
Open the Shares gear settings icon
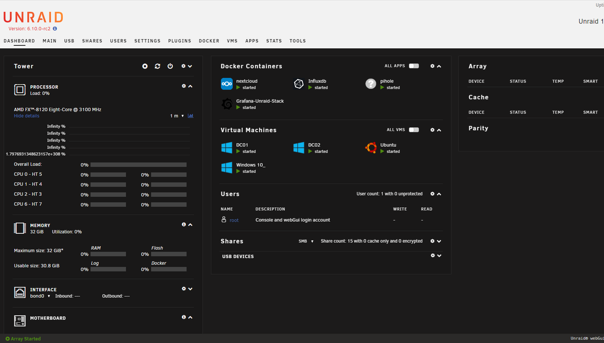(x=432, y=241)
